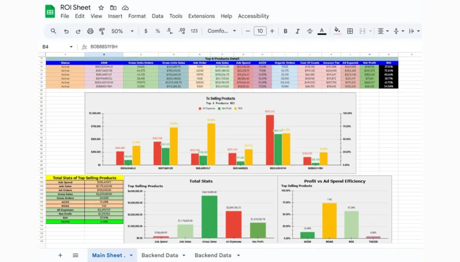Click the move to folder icon
Screen dimensions: 460x262
point(113,8)
